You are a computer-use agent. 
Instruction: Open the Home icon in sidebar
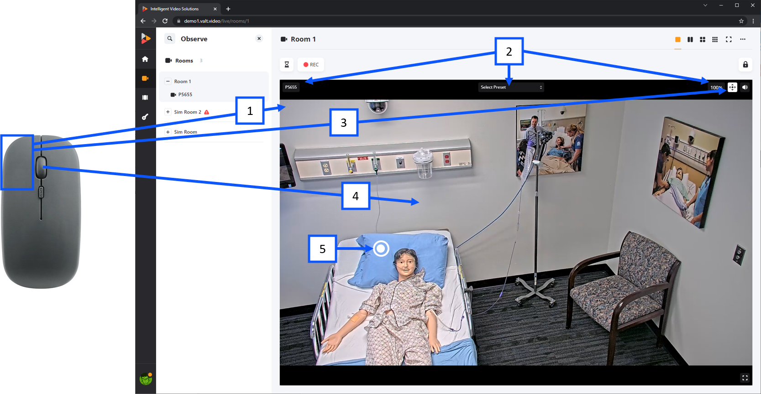[x=145, y=59]
